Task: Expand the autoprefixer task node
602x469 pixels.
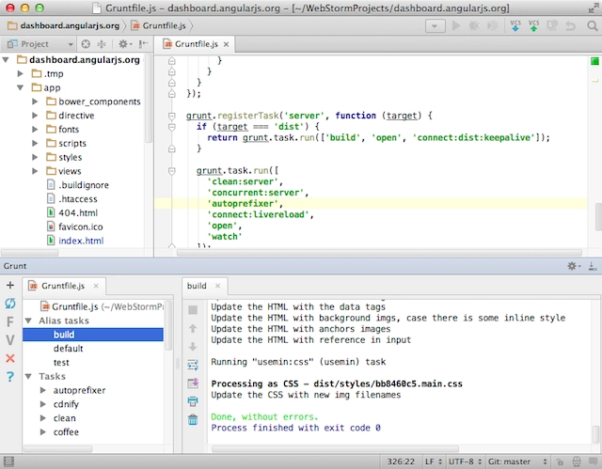Action: [43, 390]
